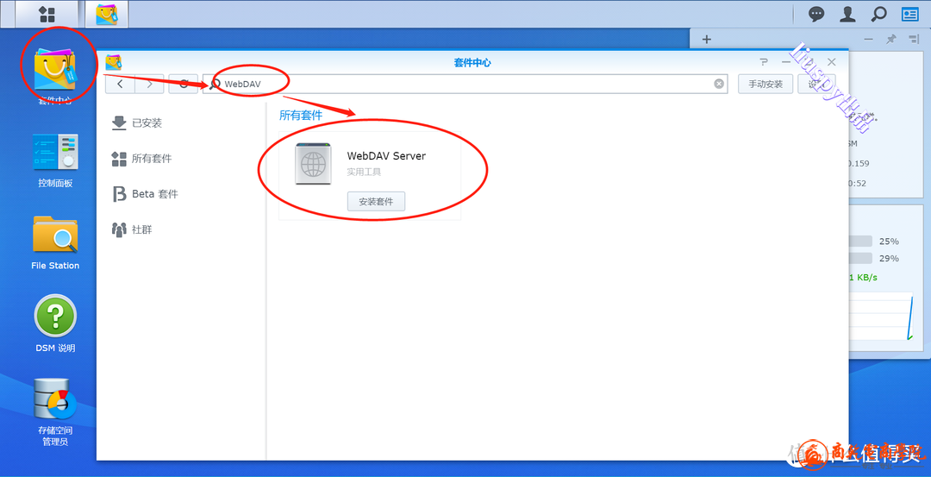Open the DSM main menu grid icon
The width and height of the screenshot is (931, 477).
(x=47, y=15)
